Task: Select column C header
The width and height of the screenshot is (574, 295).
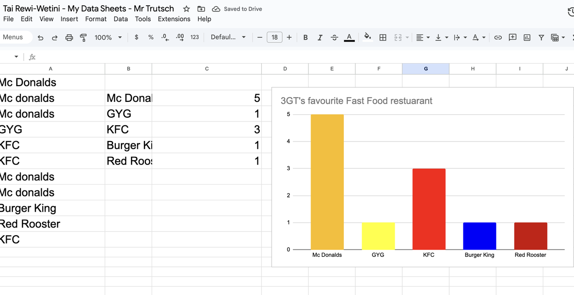Action: coord(207,69)
